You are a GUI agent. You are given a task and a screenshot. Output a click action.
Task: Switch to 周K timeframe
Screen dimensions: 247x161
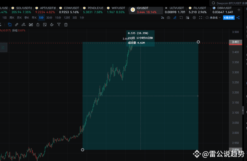click(x=12, y=18)
